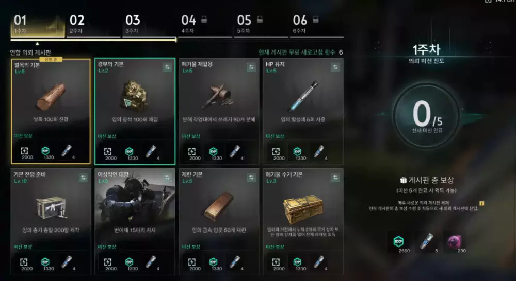This screenshot has height=281, width=516.
Task: Click EXP 2660 reward icon in total rewards
Action: click(x=398, y=241)
